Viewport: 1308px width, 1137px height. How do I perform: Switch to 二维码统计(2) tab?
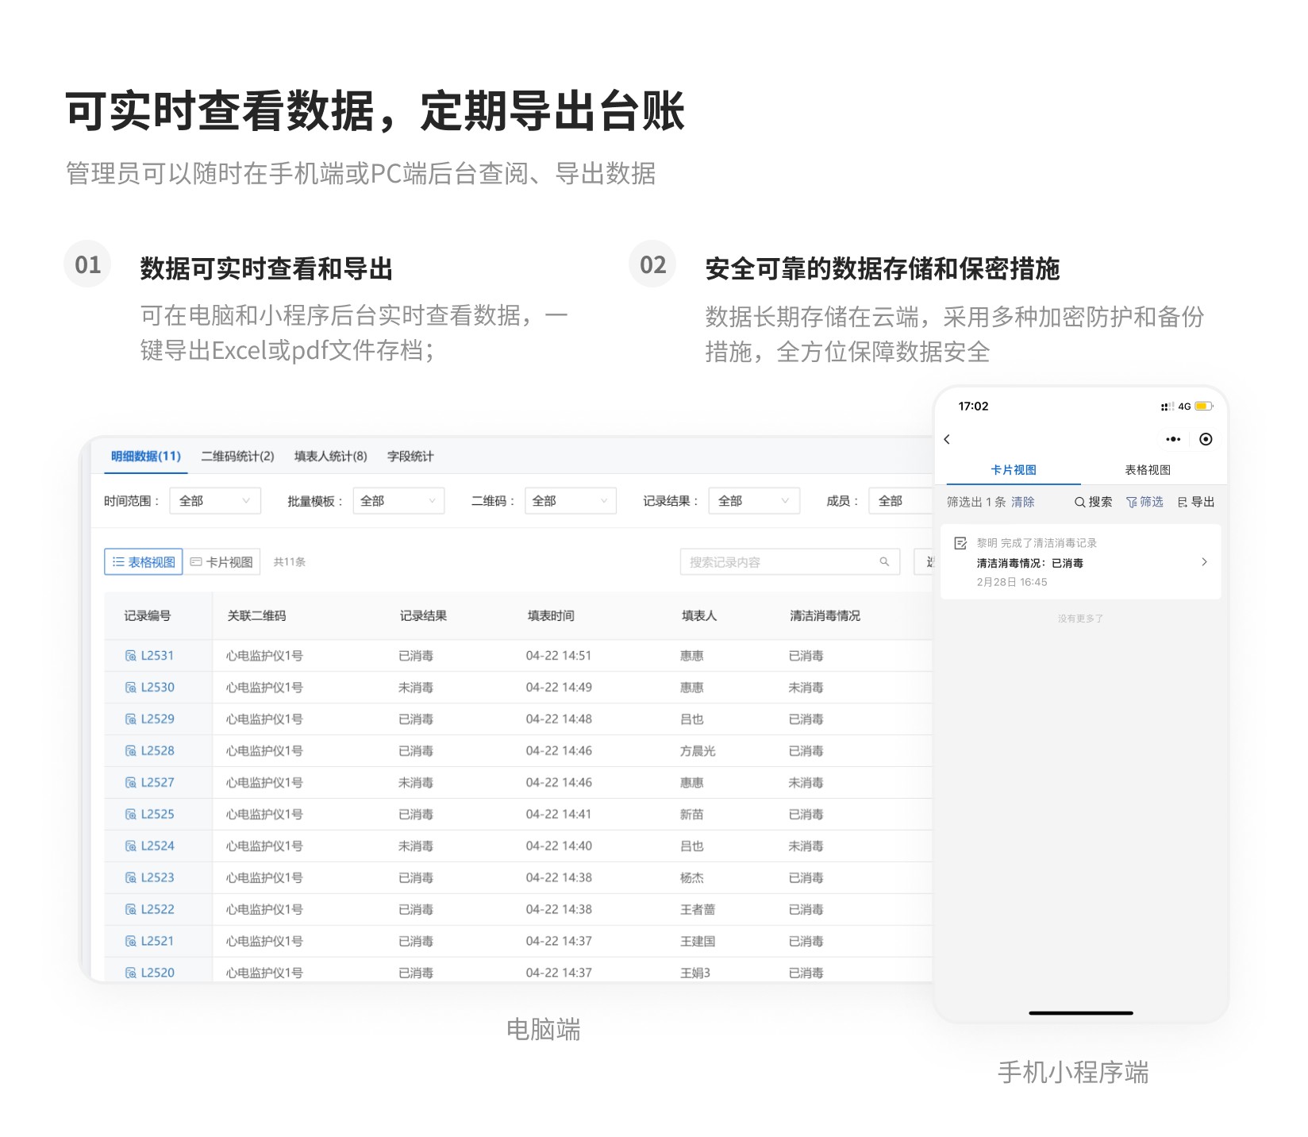tap(237, 457)
